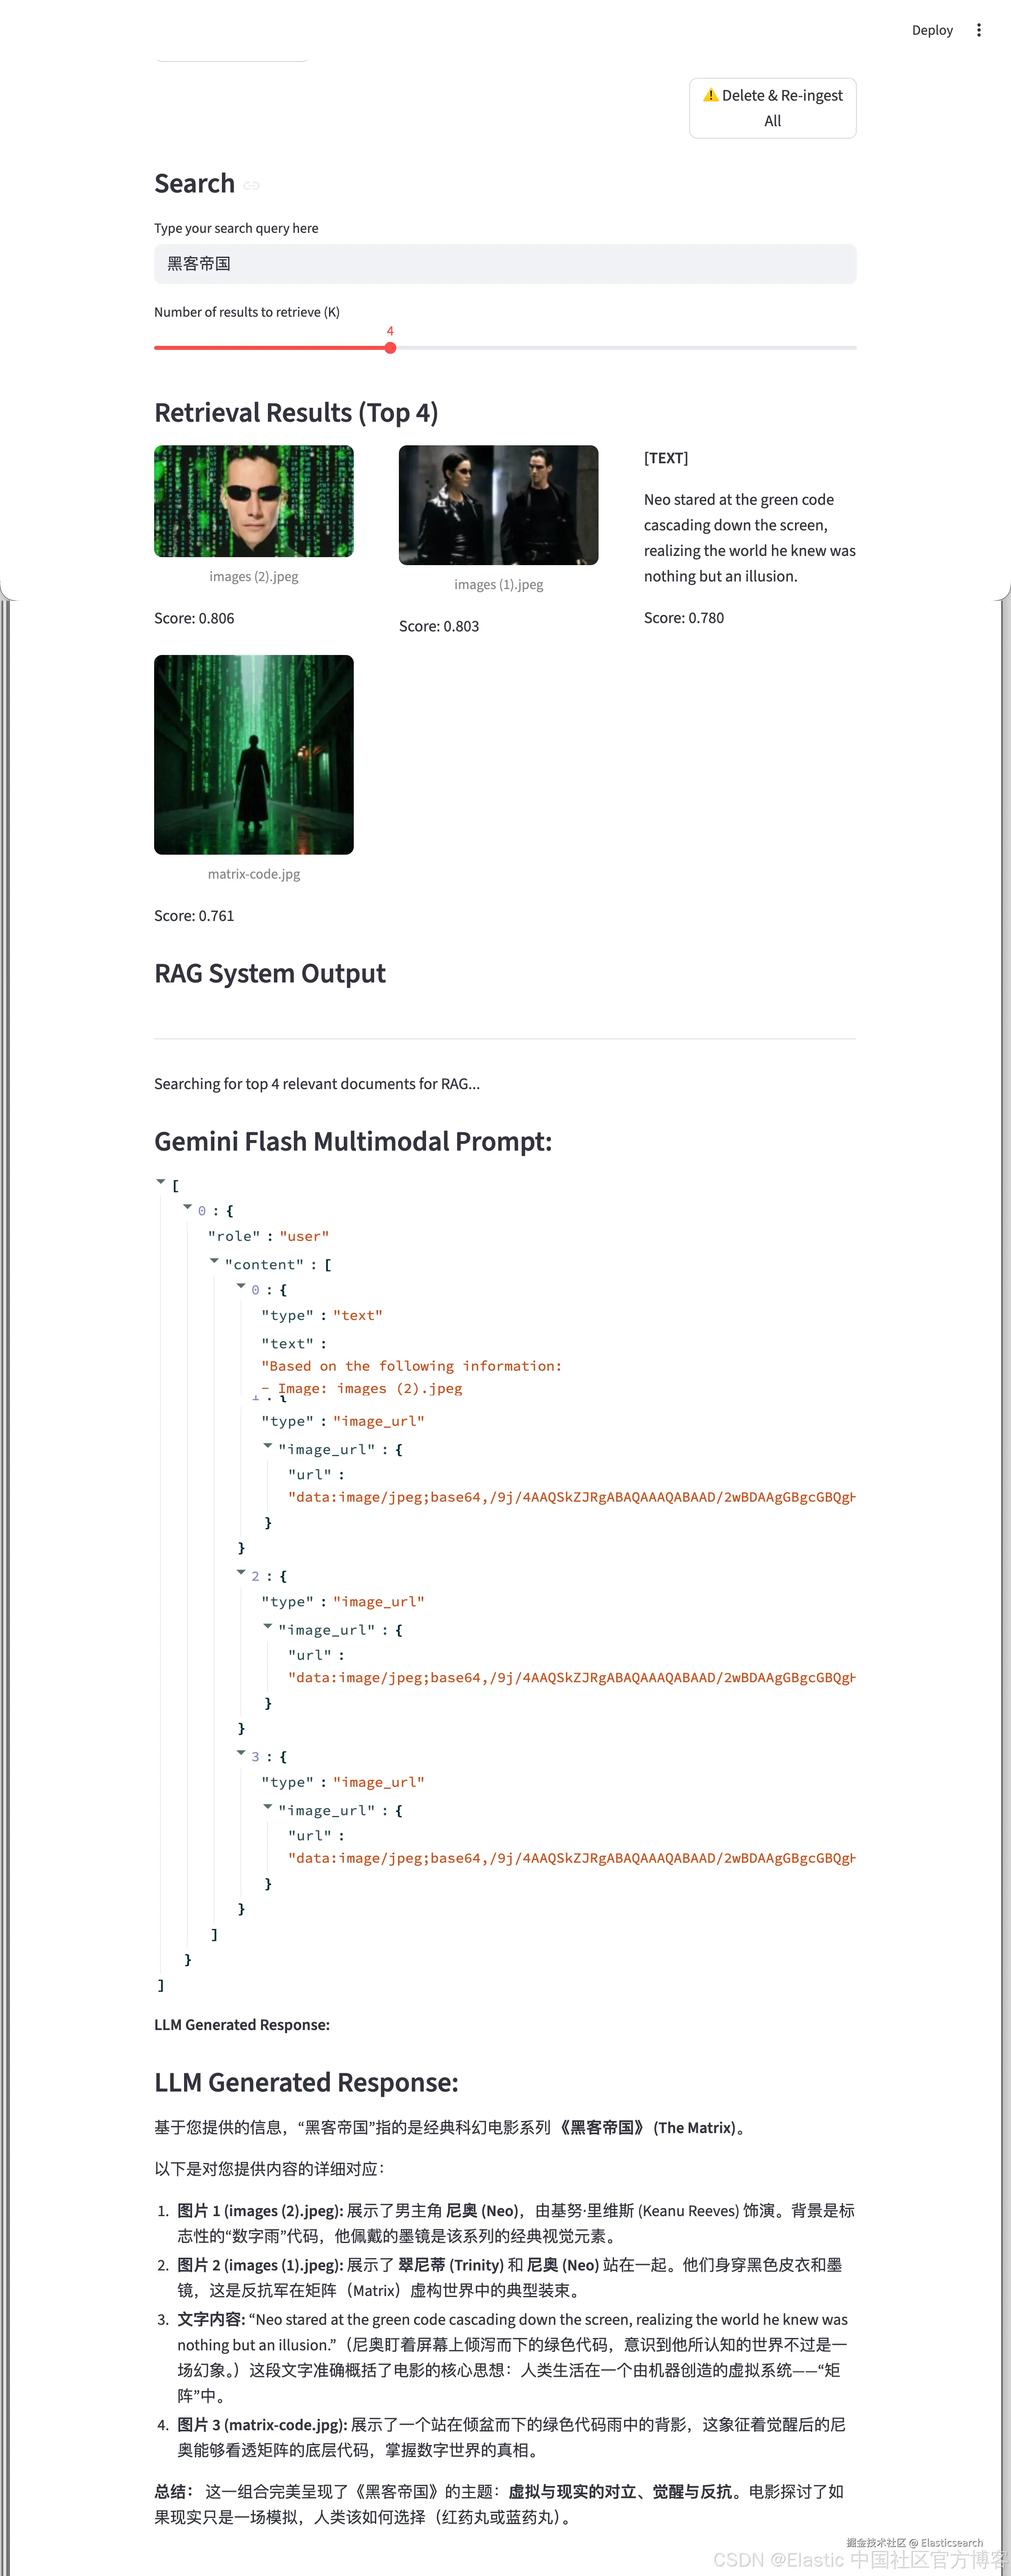This screenshot has height=2576, width=1011.
Task: Collapse the first image_url object node
Action: (x=268, y=1446)
